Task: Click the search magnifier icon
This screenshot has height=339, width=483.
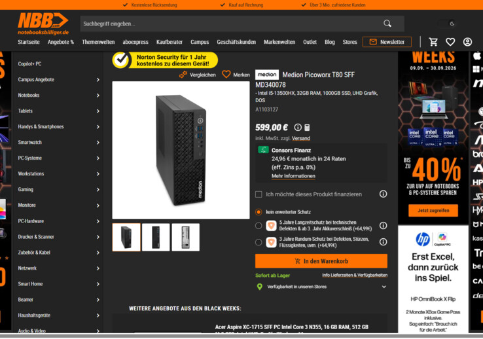Action: click(x=387, y=24)
